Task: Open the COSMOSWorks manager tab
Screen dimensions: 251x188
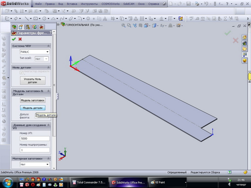Action: tap(35, 27)
